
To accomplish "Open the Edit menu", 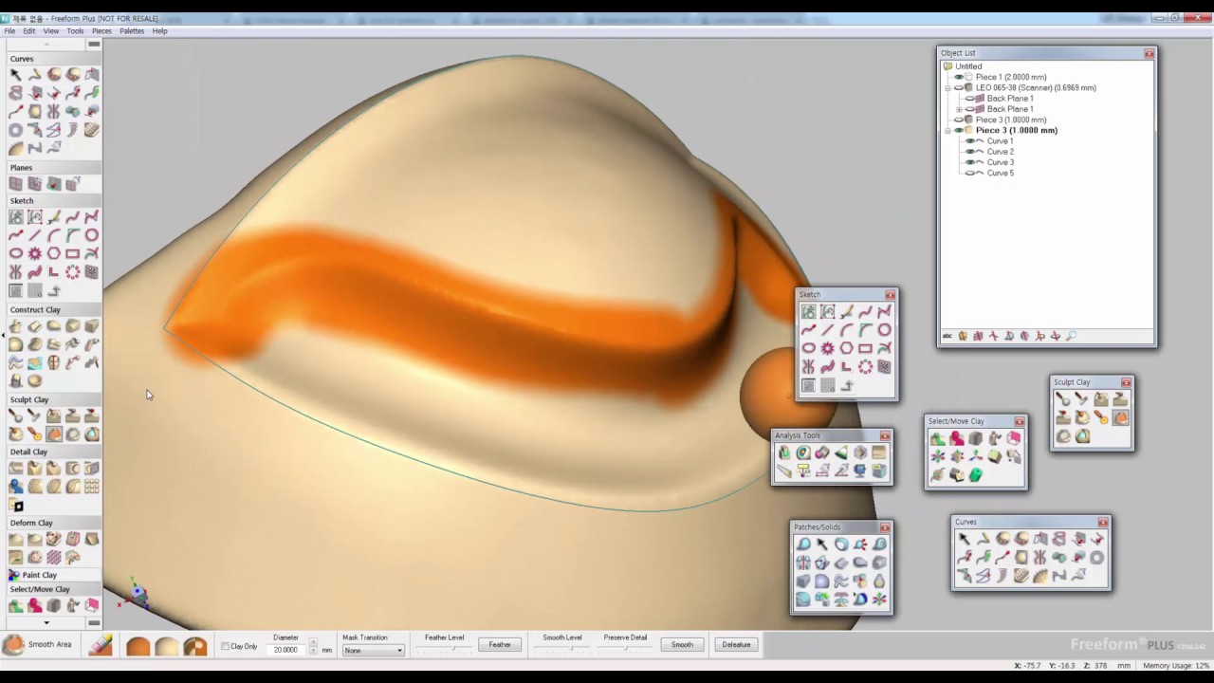I will click(x=29, y=31).
